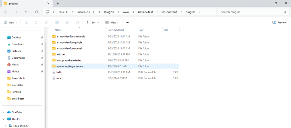Image resolution: width=291 pixels, height=128 pixels.
Task: Click the Rename icon in toolbar
Action: [57, 22]
